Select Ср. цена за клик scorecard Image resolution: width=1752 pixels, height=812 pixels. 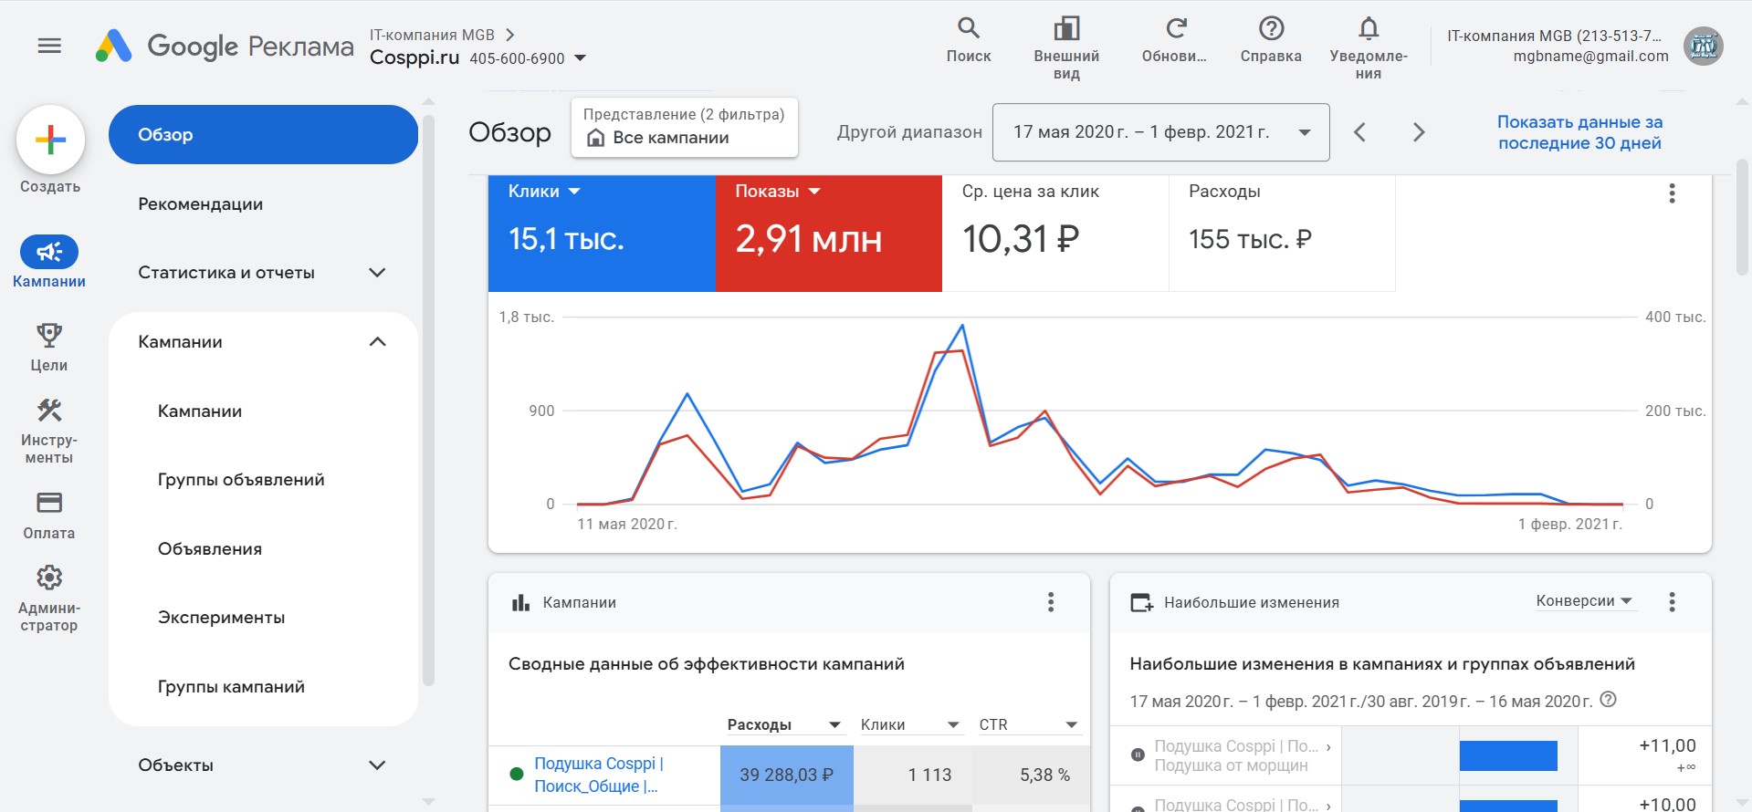pyautogui.click(x=1054, y=233)
